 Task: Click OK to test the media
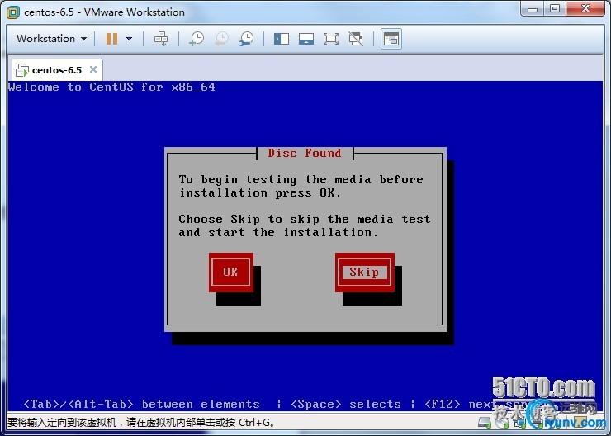tap(230, 272)
